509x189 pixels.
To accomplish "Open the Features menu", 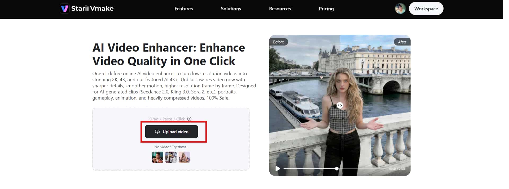I will pyautogui.click(x=183, y=9).
